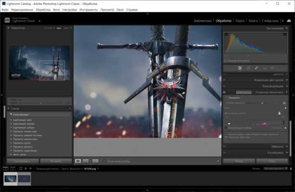Select subject focus person icon
The height and width of the screenshot is (192, 295).
point(279,113)
